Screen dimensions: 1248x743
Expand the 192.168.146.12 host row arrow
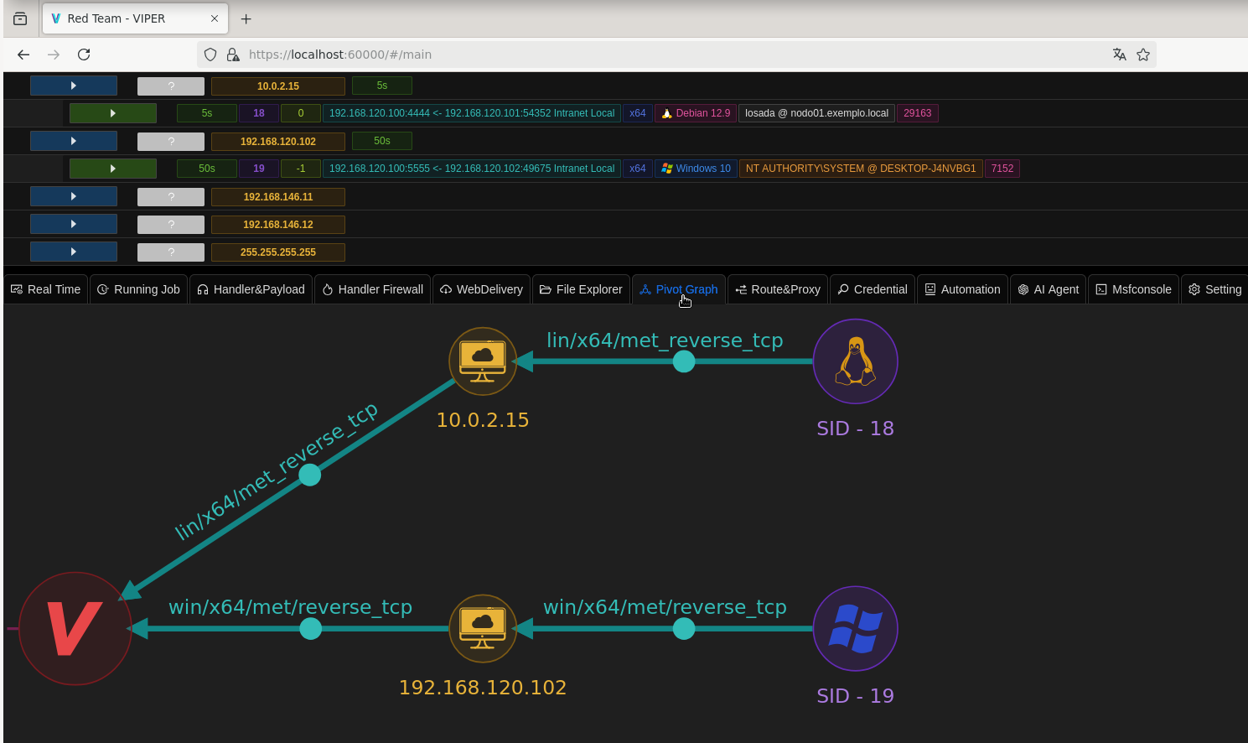pos(74,224)
